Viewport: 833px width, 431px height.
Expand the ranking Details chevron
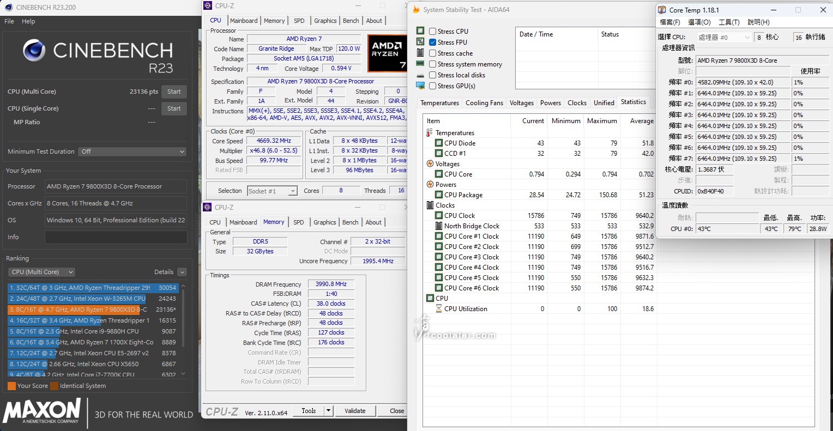click(x=182, y=272)
